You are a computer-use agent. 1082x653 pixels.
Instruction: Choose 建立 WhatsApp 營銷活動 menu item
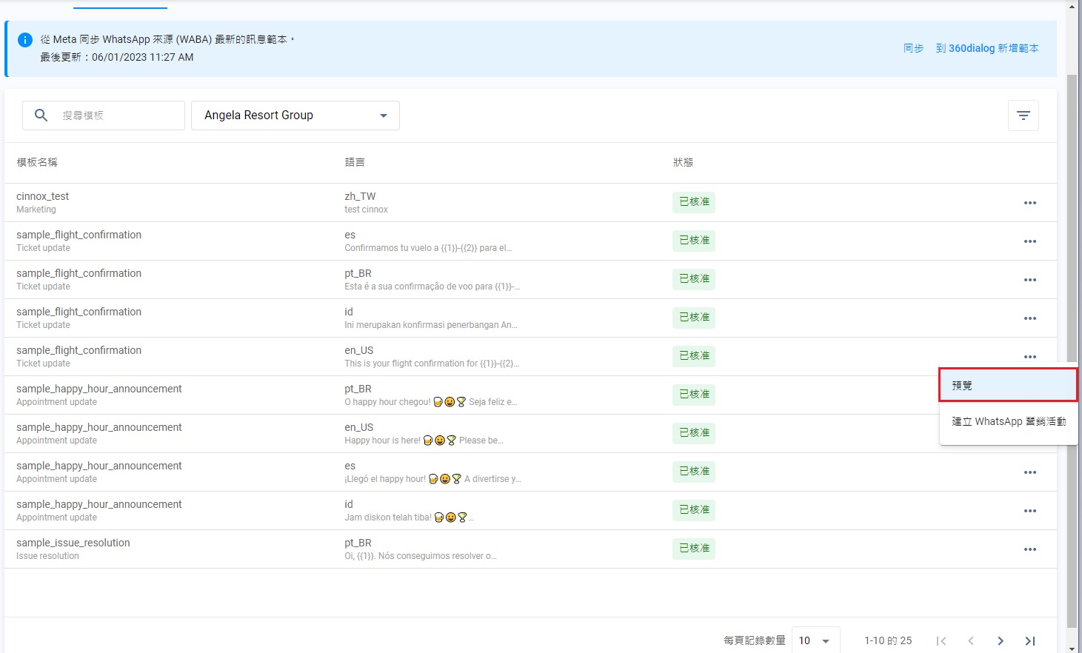(1008, 421)
